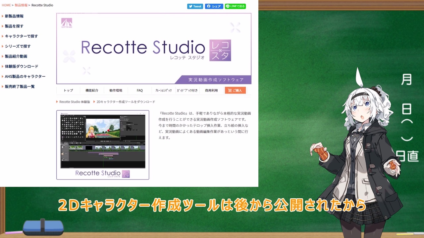Click the blue chalkboard eraser
Viewport: 424px width, 238px height.
[x=43, y=227]
